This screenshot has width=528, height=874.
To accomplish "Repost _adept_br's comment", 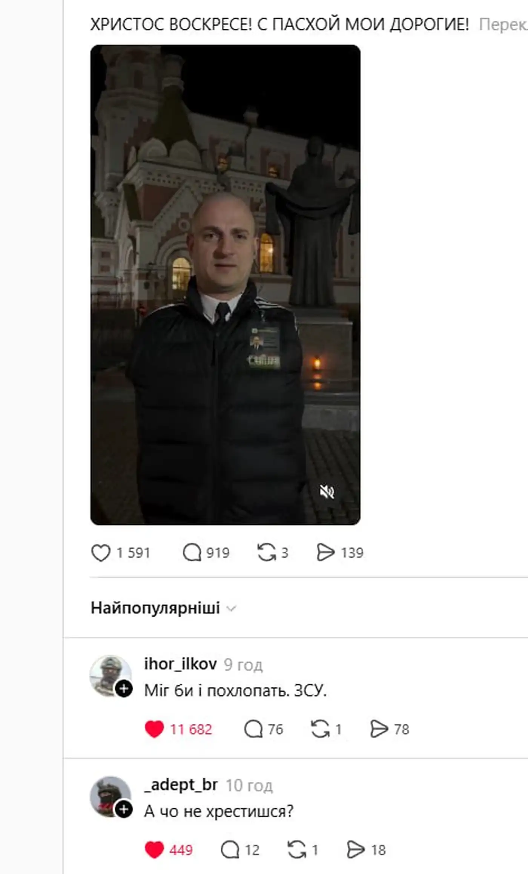I will tap(297, 850).
